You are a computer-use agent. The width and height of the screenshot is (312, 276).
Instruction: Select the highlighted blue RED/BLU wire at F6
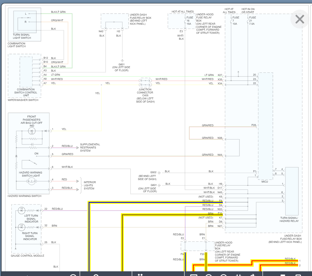click(x=156, y=203)
